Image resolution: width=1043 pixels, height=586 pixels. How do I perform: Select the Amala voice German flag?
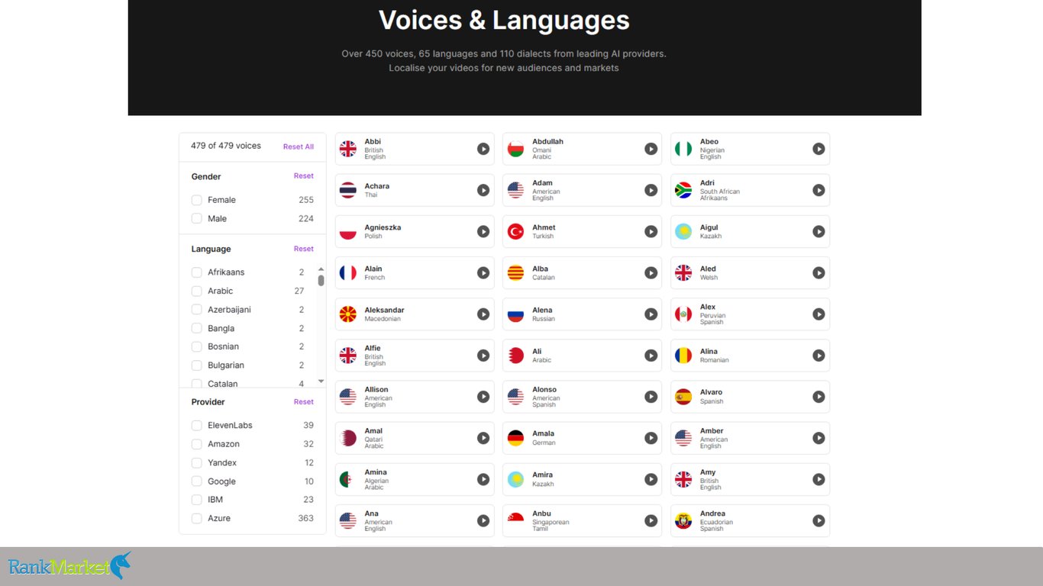tap(516, 438)
